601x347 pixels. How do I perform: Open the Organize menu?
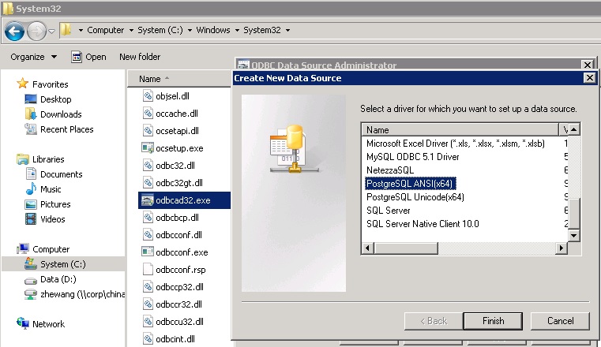pyautogui.click(x=33, y=57)
